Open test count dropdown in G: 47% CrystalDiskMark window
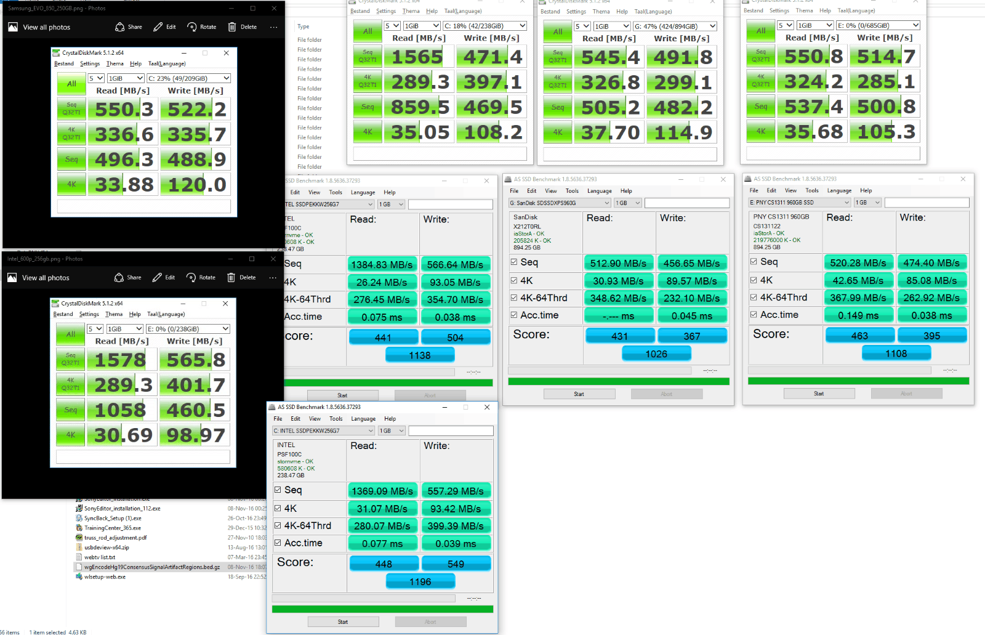The width and height of the screenshot is (985, 635). click(x=582, y=26)
